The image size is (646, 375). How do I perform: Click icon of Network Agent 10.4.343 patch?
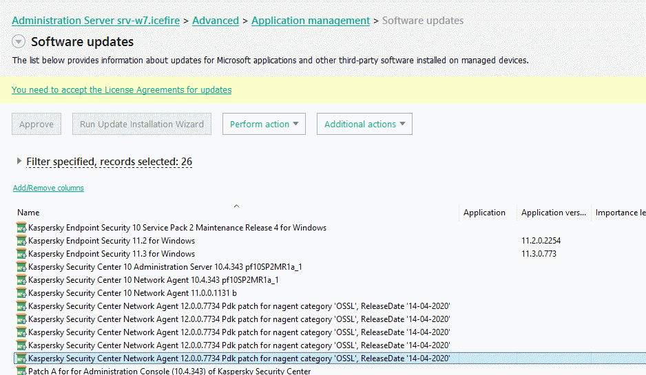click(x=21, y=280)
